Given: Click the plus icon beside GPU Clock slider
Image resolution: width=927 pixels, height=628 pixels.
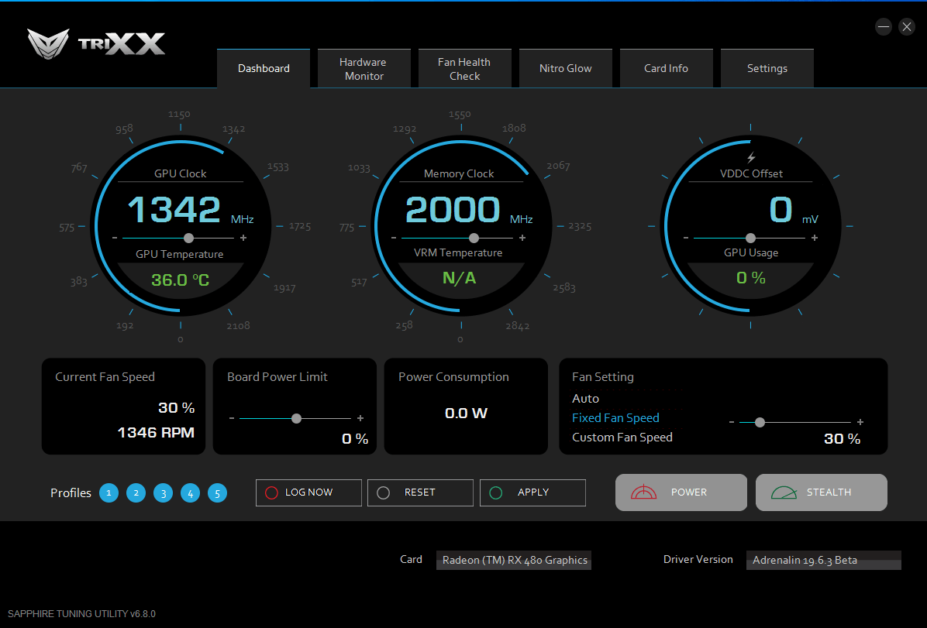Looking at the screenshot, I should click(243, 238).
